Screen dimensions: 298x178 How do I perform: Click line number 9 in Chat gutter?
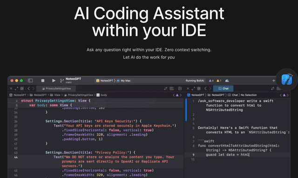[x=193, y=155]
